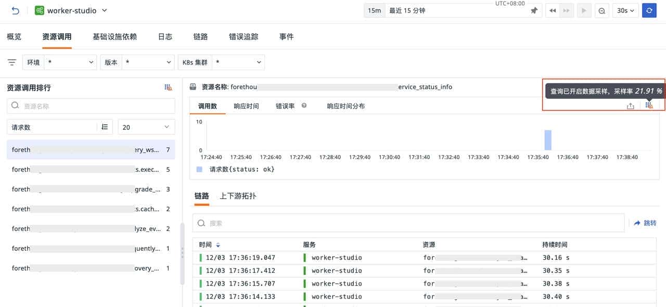Open the 30s refresh interval dropdown

(625, 10)
